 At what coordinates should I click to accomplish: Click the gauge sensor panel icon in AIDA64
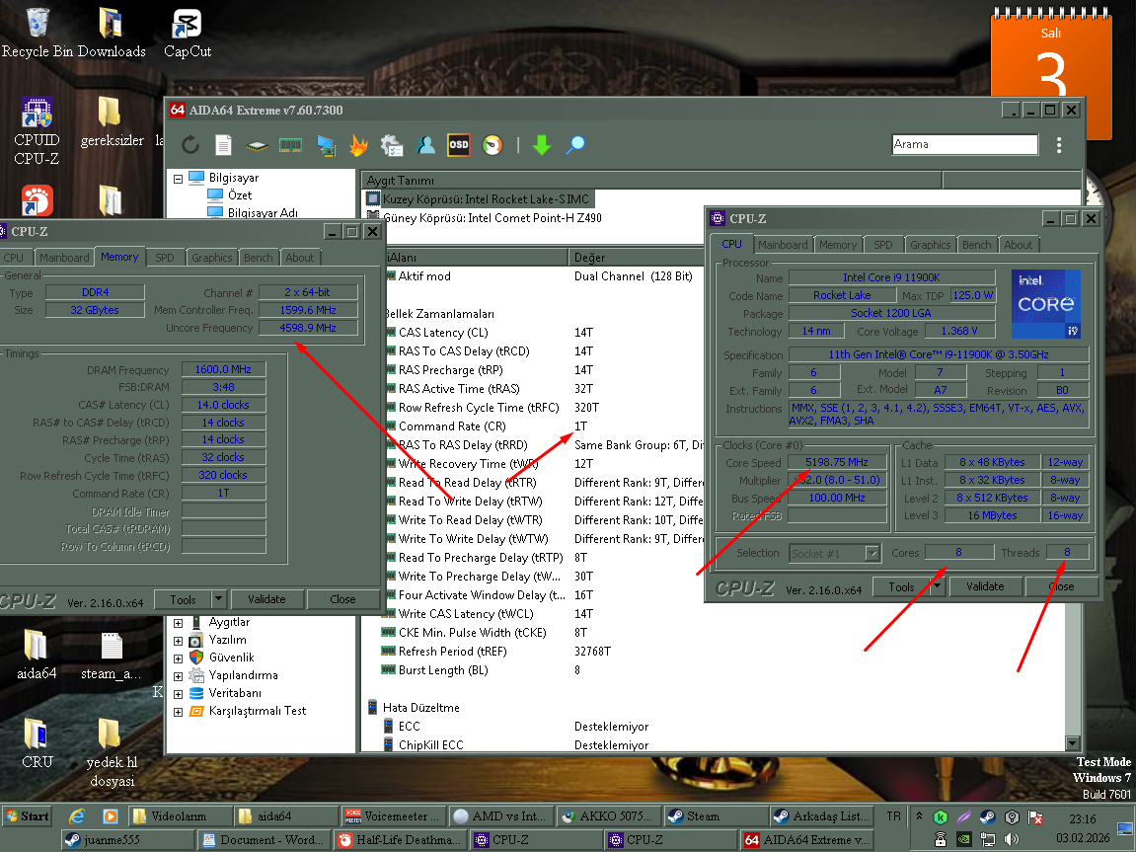(x=492, y=145)
